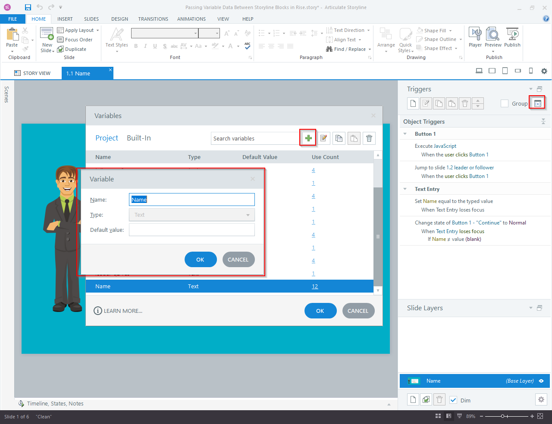Click the Preview icon in ribbon
Viewport: 552px width, 424px height.
pyautogui.click(x=493, y=34)
